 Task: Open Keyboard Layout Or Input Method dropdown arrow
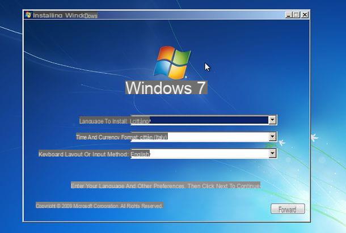(x=272, y=154)
